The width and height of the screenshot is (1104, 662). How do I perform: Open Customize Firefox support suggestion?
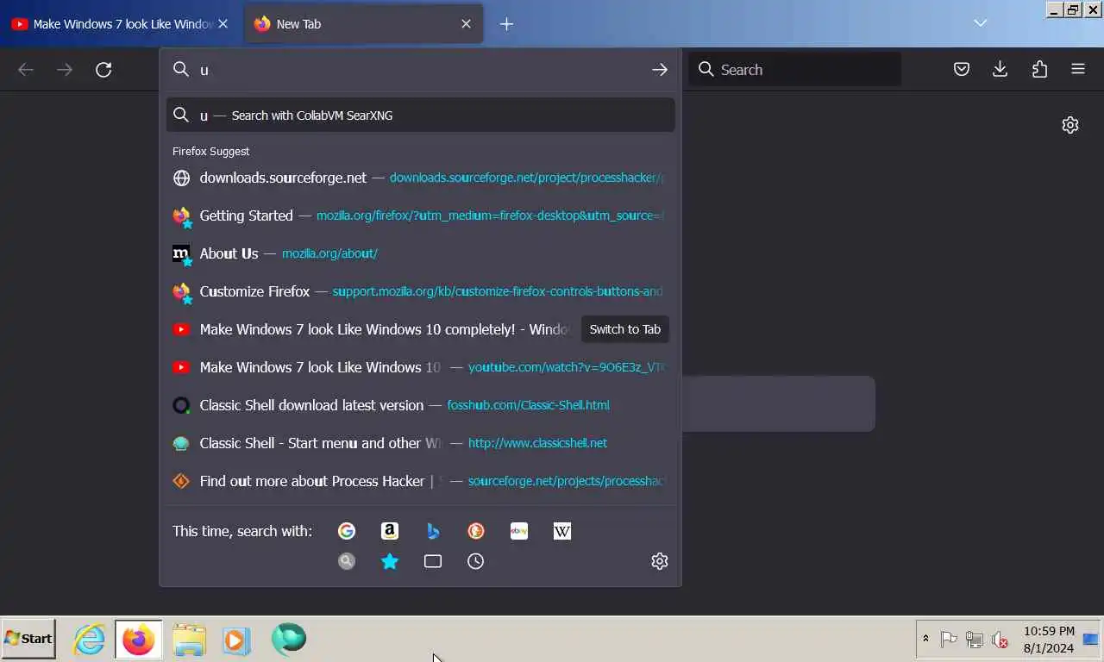click(x=421, y=291)
